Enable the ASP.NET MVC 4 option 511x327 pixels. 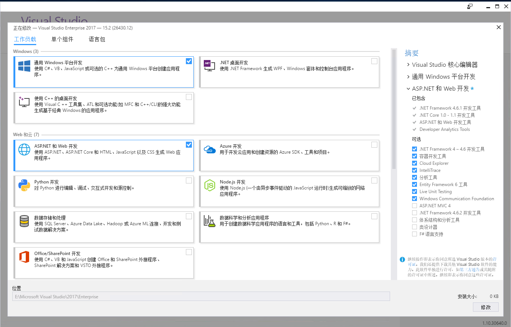(x=414, y=206)
